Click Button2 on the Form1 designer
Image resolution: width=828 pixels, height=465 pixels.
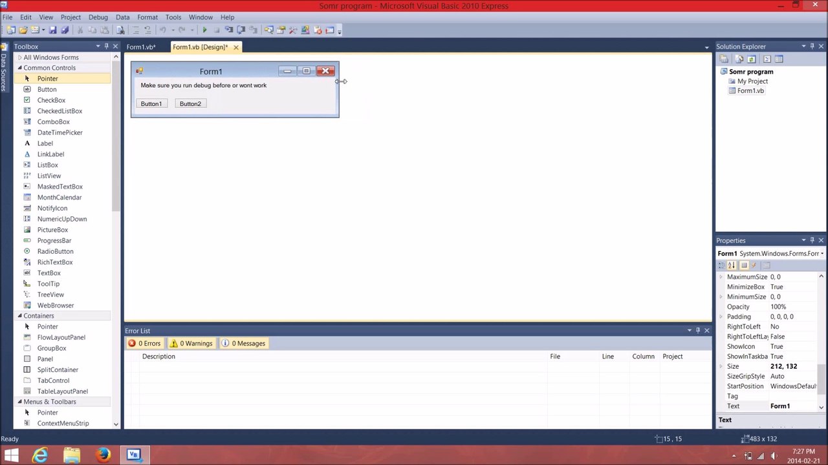(x=190, y=103)
